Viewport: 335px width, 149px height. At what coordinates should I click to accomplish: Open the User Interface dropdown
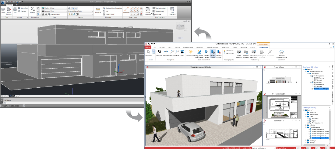[172, 11]
